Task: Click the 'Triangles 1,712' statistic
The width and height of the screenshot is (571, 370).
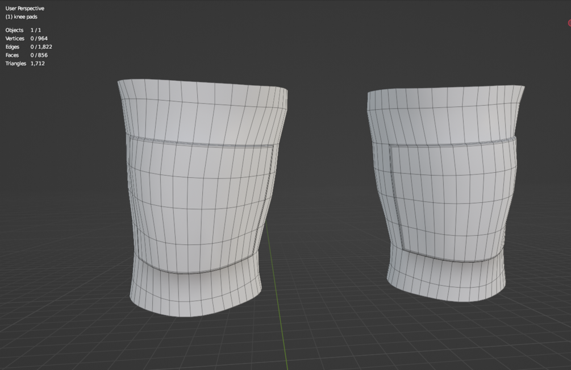Action: tap(25, 63)
